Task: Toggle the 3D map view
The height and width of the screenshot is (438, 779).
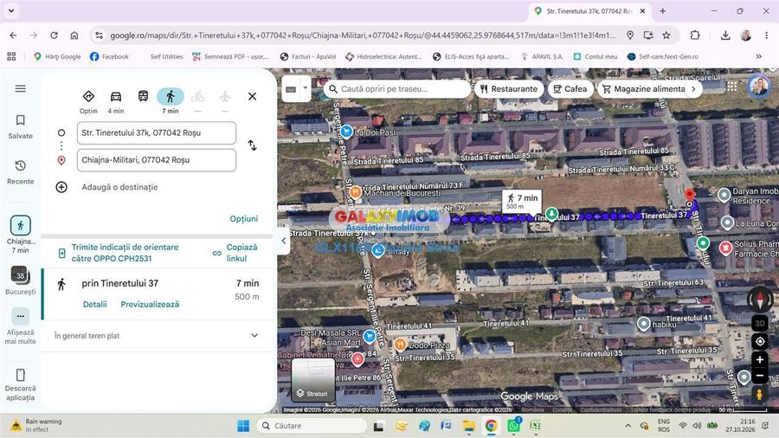Action: point(760,323)
